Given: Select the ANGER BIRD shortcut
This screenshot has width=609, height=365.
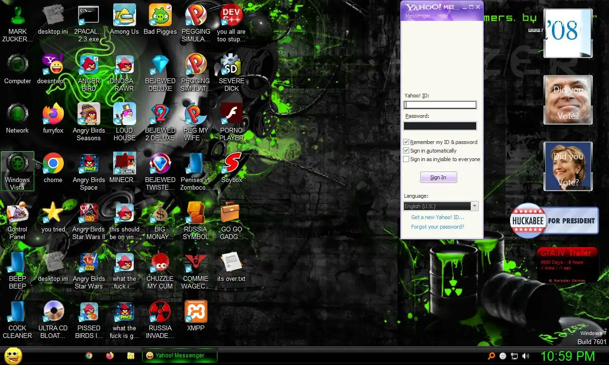Looking at the screenshot, I should coord(88,73).
